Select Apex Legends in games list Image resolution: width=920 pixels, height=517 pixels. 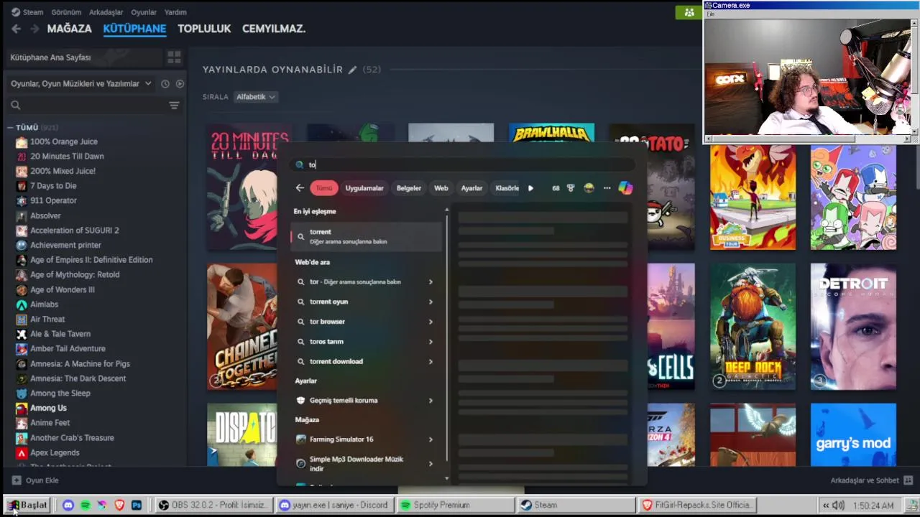point(55,453)
